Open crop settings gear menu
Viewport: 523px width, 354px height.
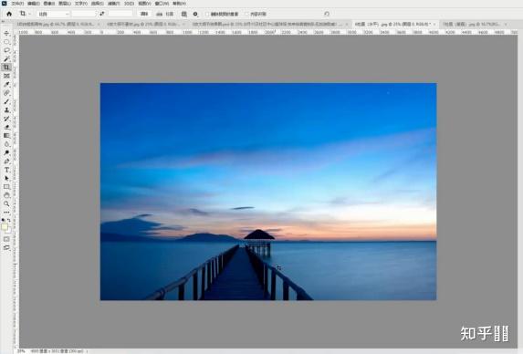pos(195,14)
